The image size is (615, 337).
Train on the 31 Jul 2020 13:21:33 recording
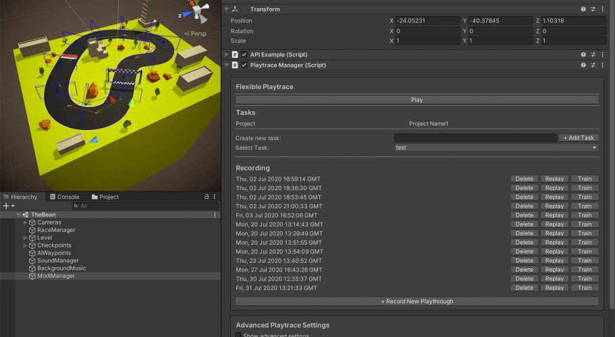585,288
